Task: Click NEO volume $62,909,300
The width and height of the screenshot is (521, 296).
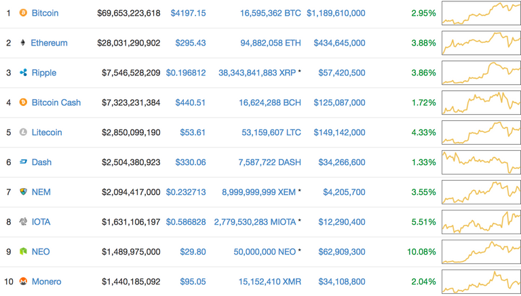Action: (x=342, y=252)
